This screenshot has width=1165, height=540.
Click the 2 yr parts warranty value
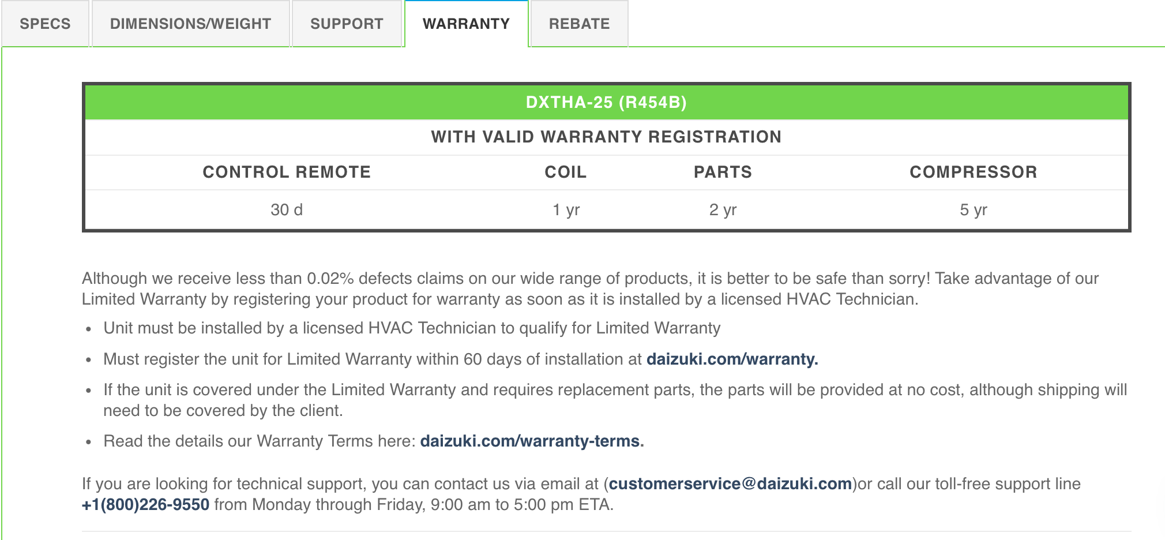coord(723,209)
